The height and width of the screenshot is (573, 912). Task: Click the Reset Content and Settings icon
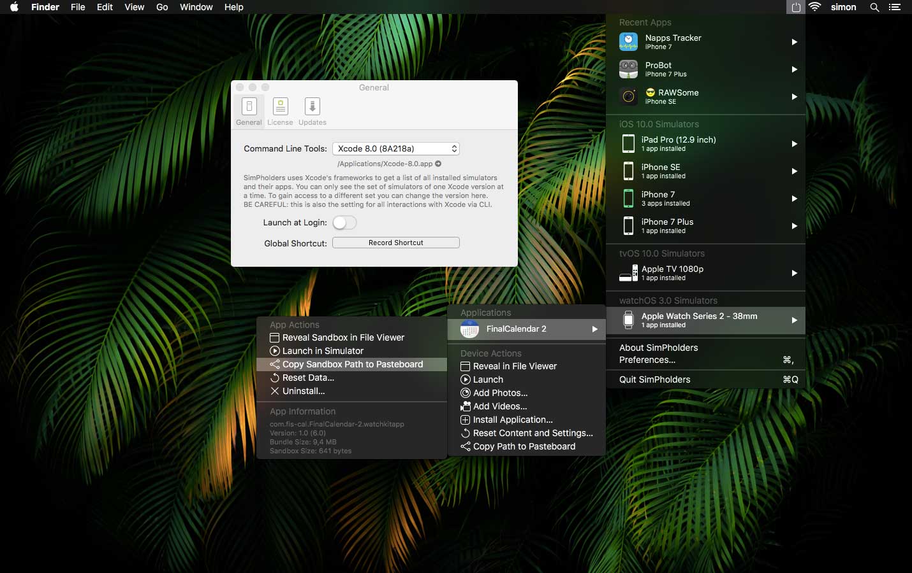point(466,434)
